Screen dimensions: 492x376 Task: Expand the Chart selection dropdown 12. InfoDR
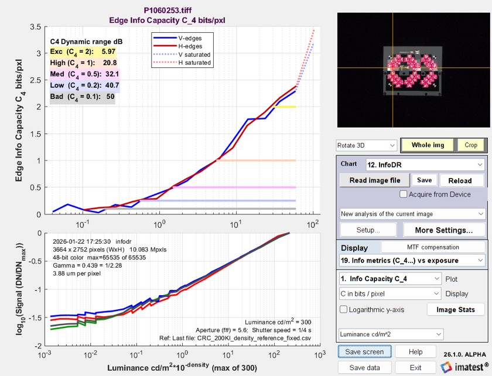click(x=424, y=165)
